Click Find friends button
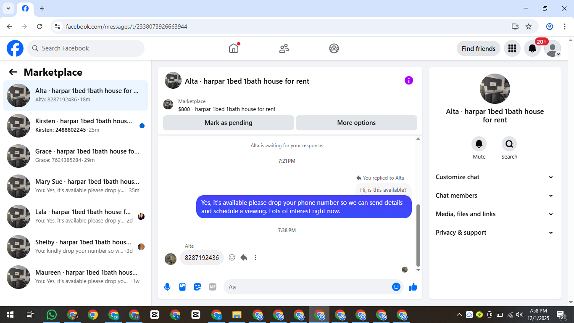 479,48
